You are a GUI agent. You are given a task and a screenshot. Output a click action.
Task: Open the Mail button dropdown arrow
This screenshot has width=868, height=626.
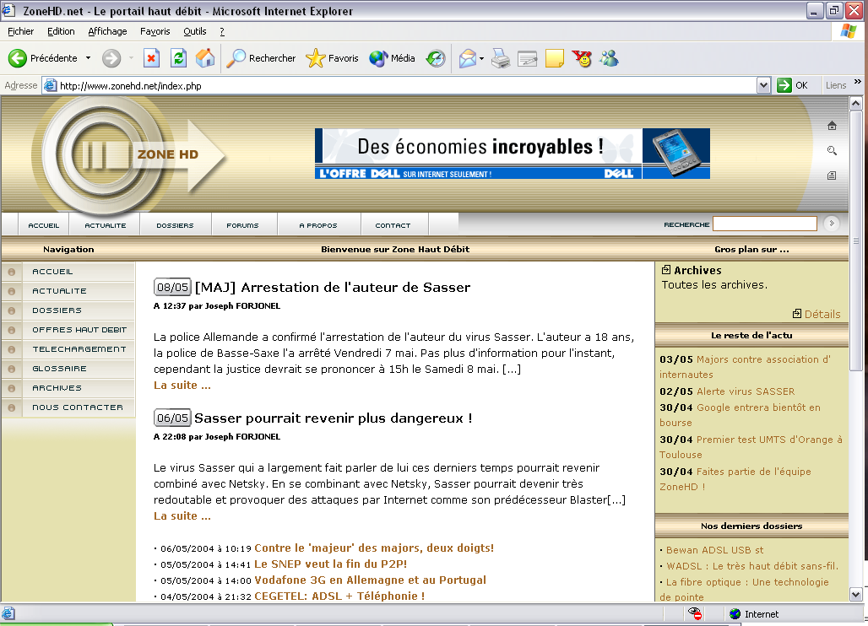(x=481, y=58)
